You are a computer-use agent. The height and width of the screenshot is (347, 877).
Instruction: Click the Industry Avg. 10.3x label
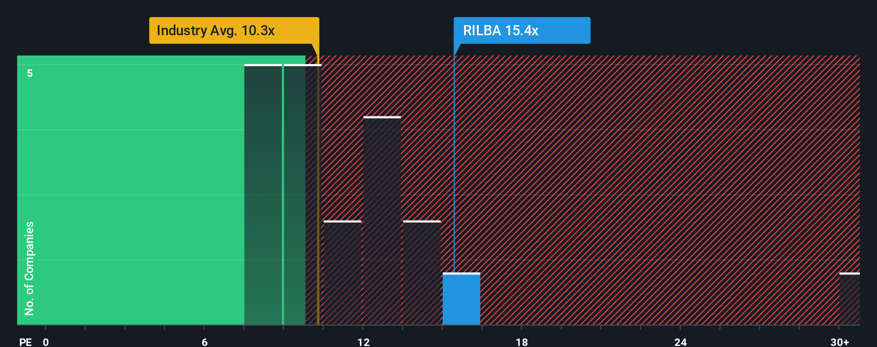[x=234, y=30]
